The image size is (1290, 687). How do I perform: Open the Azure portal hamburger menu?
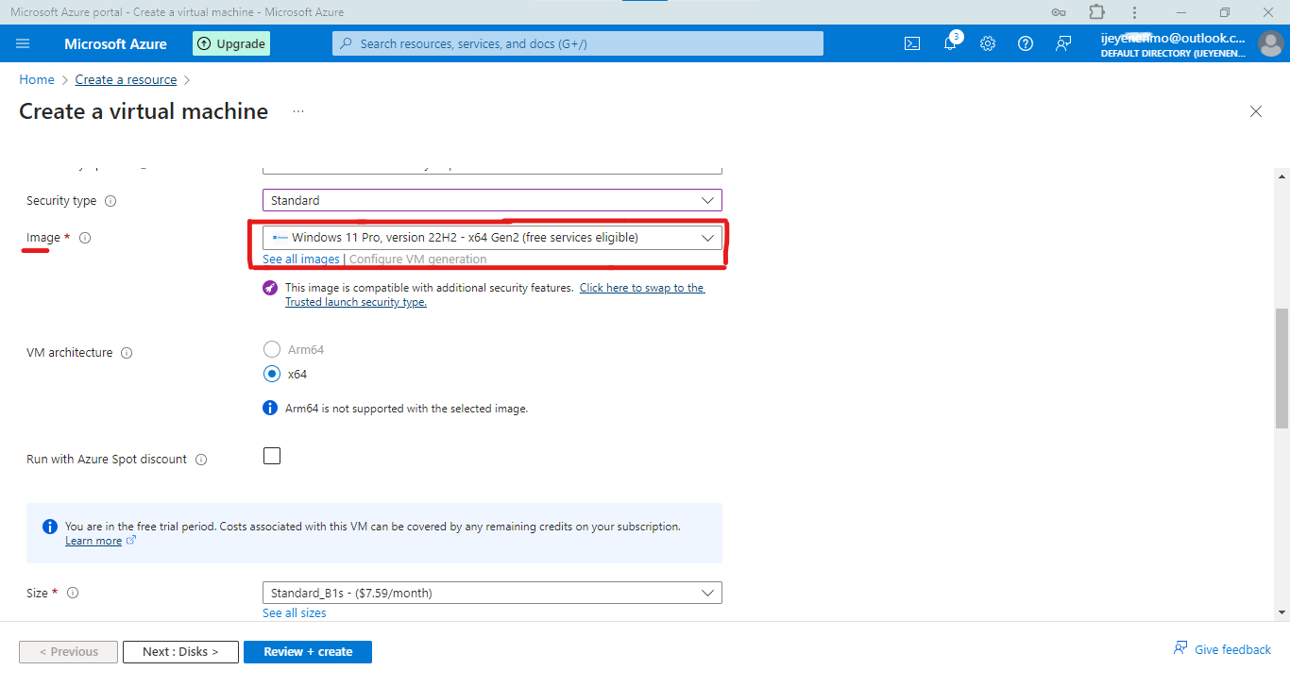(x=24, y=43)
